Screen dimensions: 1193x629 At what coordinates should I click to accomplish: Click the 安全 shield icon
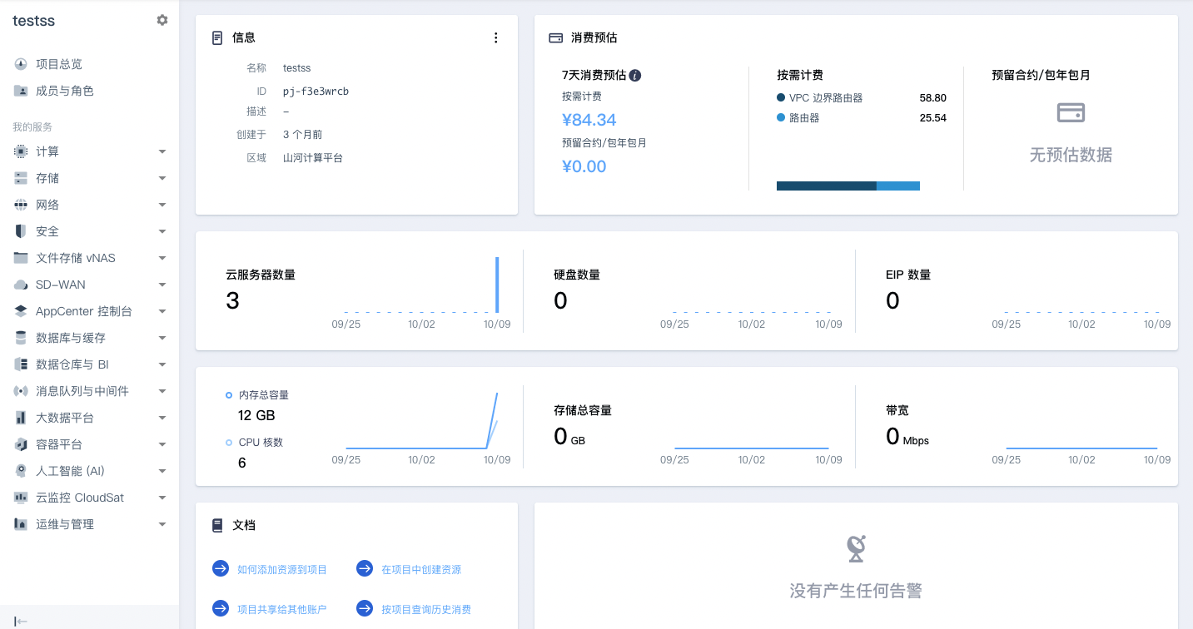21,231
